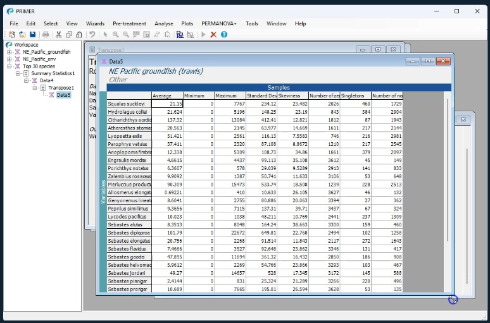Screen dimensions: 490x323
Task: Click the Average column header
Action: point(168,96)
